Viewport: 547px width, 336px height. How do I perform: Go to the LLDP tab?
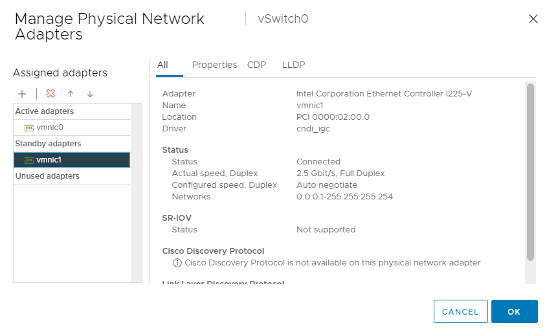pos(293,65)
